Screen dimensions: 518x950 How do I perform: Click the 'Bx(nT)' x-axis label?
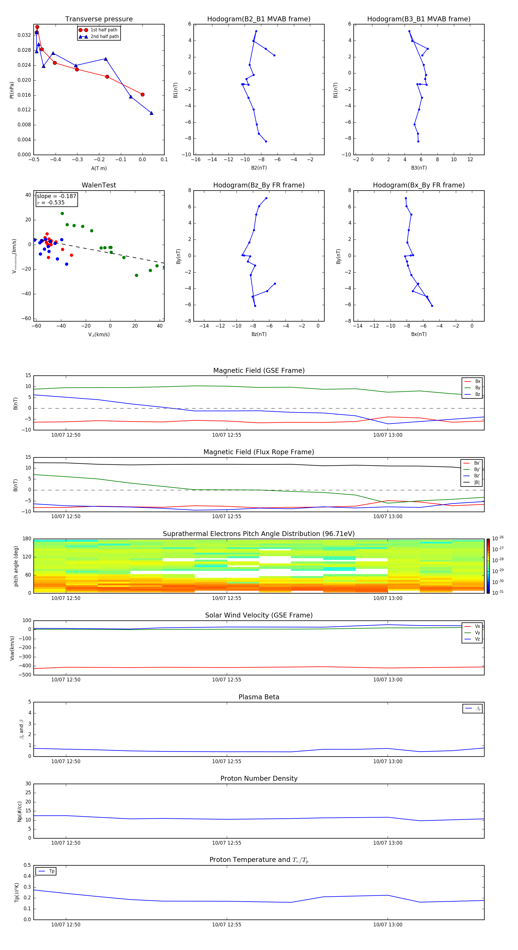tap(419, 334)
